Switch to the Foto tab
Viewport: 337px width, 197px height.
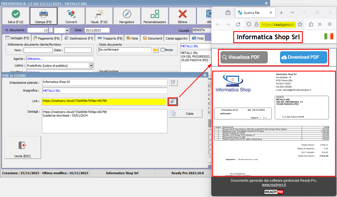[198, 38]
